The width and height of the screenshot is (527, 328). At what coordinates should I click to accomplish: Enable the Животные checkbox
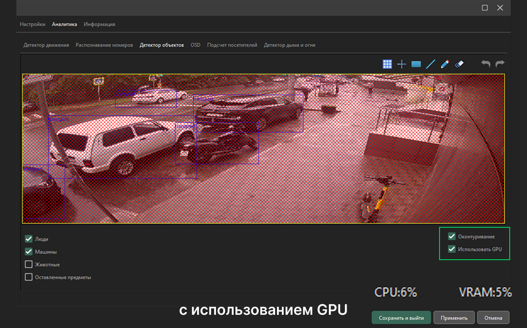click(x=29, y=264)
